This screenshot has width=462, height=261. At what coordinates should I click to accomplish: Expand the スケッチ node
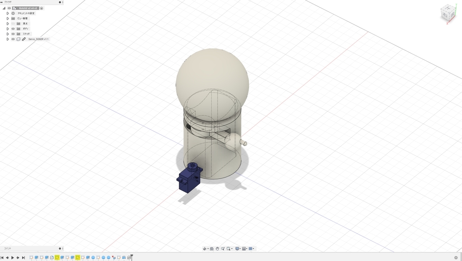pos(8,34)
